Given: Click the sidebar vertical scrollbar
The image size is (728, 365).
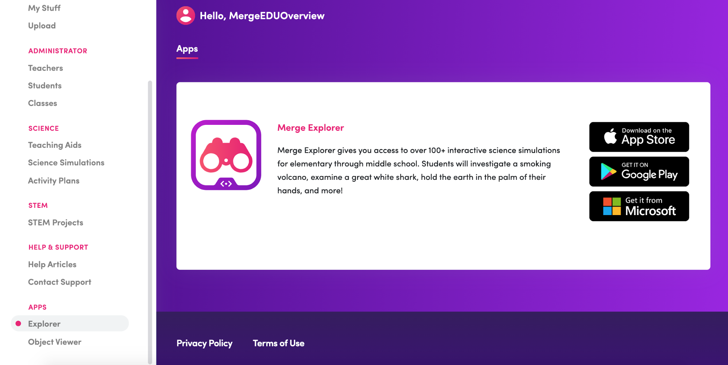Looking at the screenshot, I should click(x=150, y=222).
